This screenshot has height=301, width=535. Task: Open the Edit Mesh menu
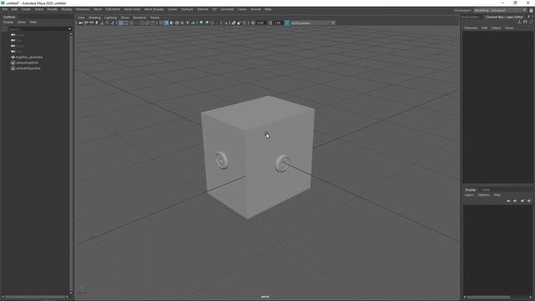[x=113, y=9]
